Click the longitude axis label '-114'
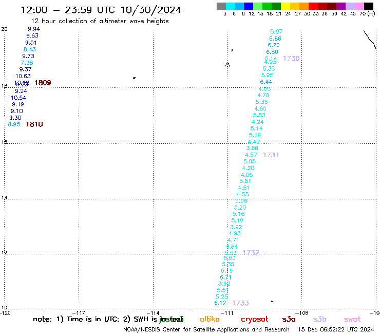380x334 pixels. [154, 313]
